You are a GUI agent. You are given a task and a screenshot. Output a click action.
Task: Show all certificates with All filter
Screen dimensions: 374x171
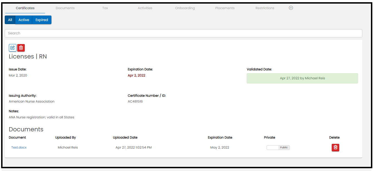pyautogui.click(x=10, y=20)
